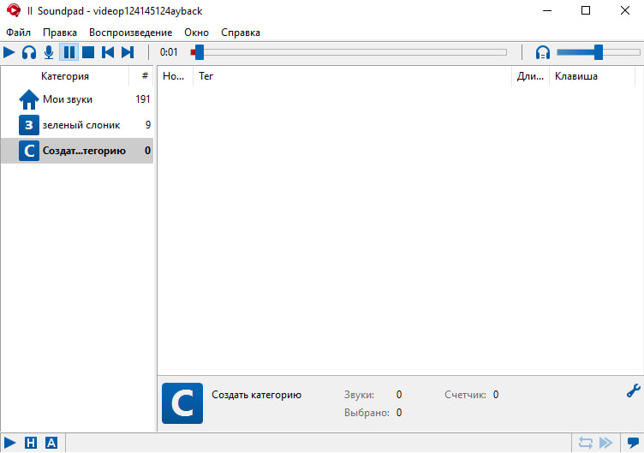Screen dimensions: 644x453
Task: Toggle the H button in status bar
Action: click(30, 443)
